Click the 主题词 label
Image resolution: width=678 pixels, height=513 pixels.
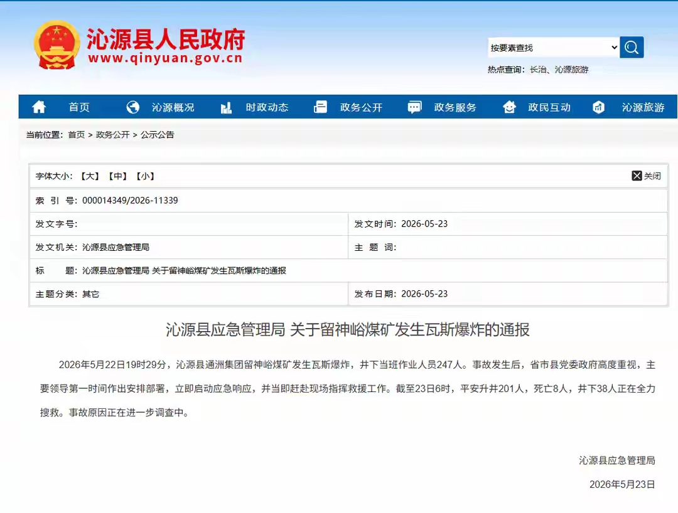pos(375,248)
